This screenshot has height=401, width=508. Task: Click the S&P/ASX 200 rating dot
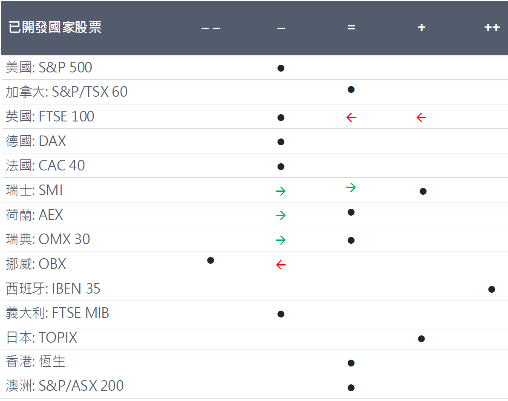351,388
